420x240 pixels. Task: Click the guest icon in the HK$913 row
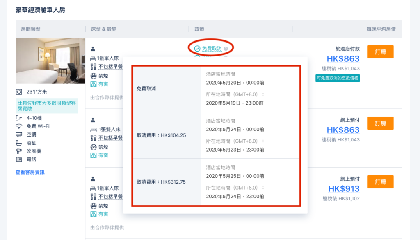coord(93,179)
